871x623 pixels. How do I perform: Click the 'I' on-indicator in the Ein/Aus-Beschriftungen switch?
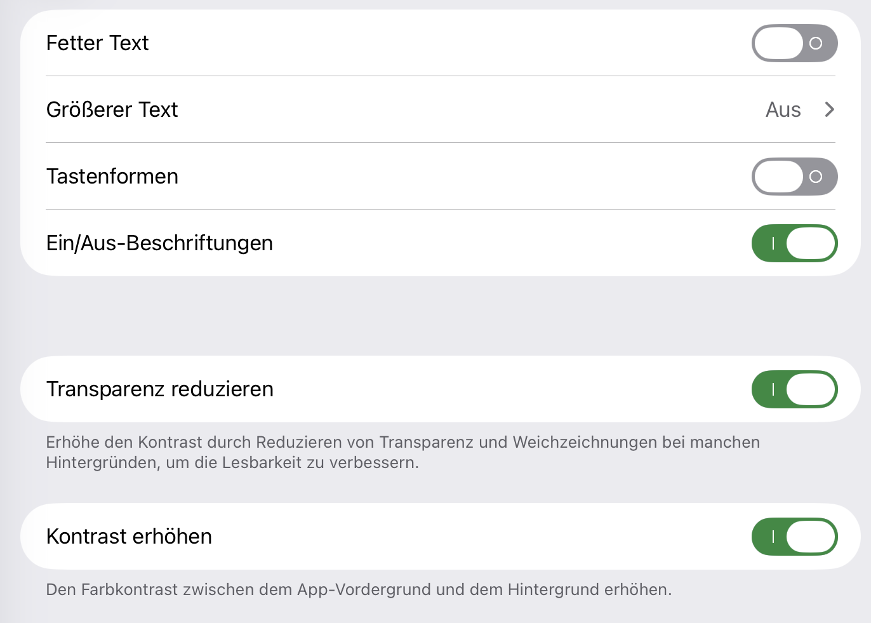pos(773,243)
